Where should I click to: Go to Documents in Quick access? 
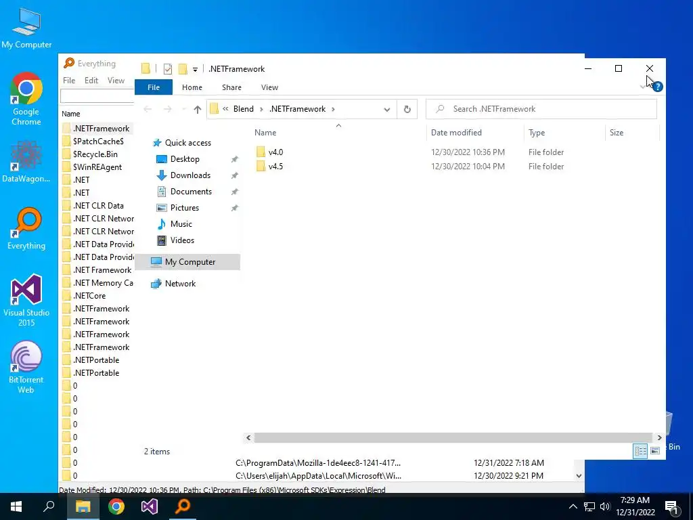tap(191, 192)
